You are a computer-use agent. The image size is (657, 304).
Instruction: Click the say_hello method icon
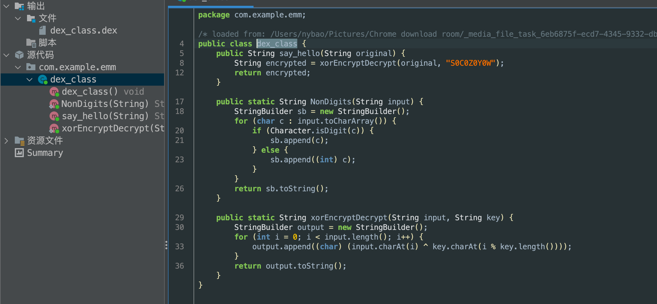click(x=54, y=116)
